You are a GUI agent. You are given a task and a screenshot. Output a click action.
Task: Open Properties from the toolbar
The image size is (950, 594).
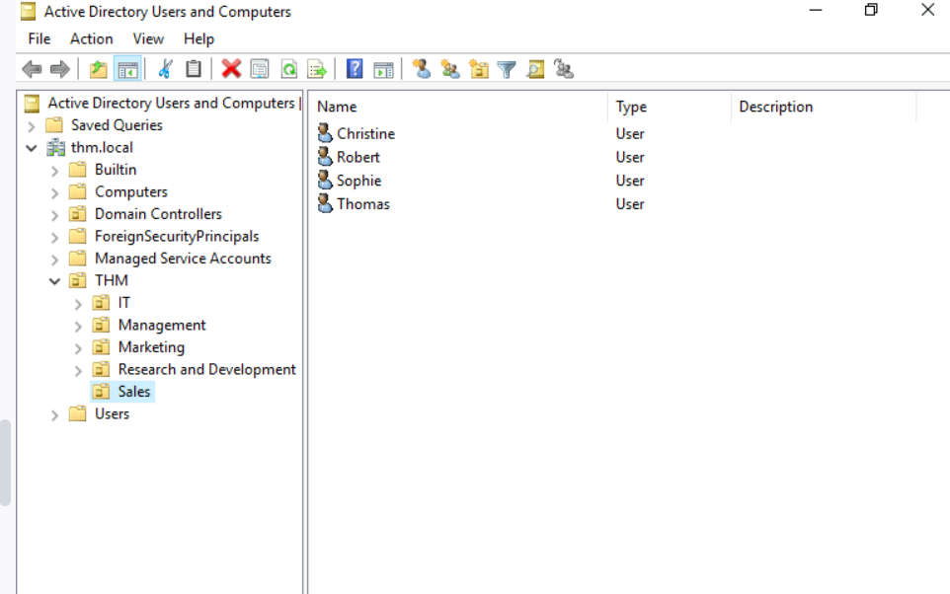[260, 69]
